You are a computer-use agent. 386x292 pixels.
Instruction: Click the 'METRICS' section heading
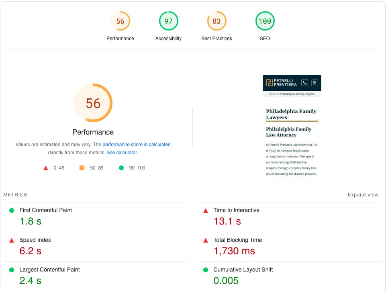point(15,195)
